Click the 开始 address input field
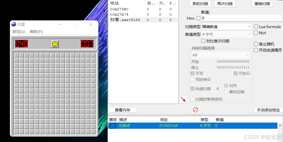The height and width of the screenshot is (142, 283). coord(225,62)
